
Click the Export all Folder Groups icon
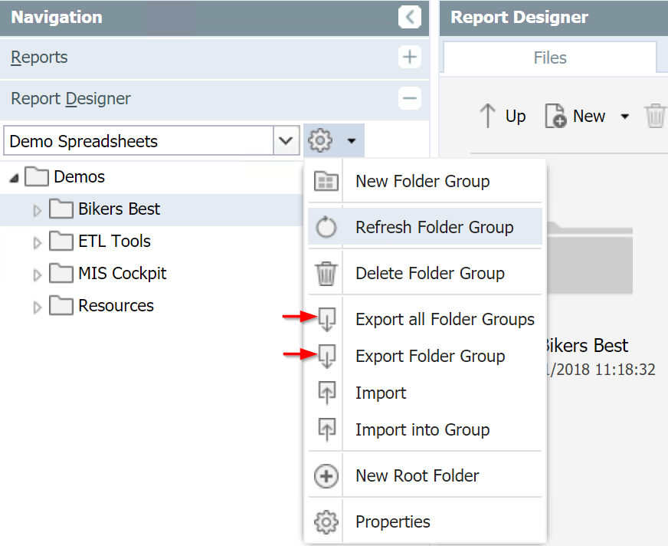326,320
